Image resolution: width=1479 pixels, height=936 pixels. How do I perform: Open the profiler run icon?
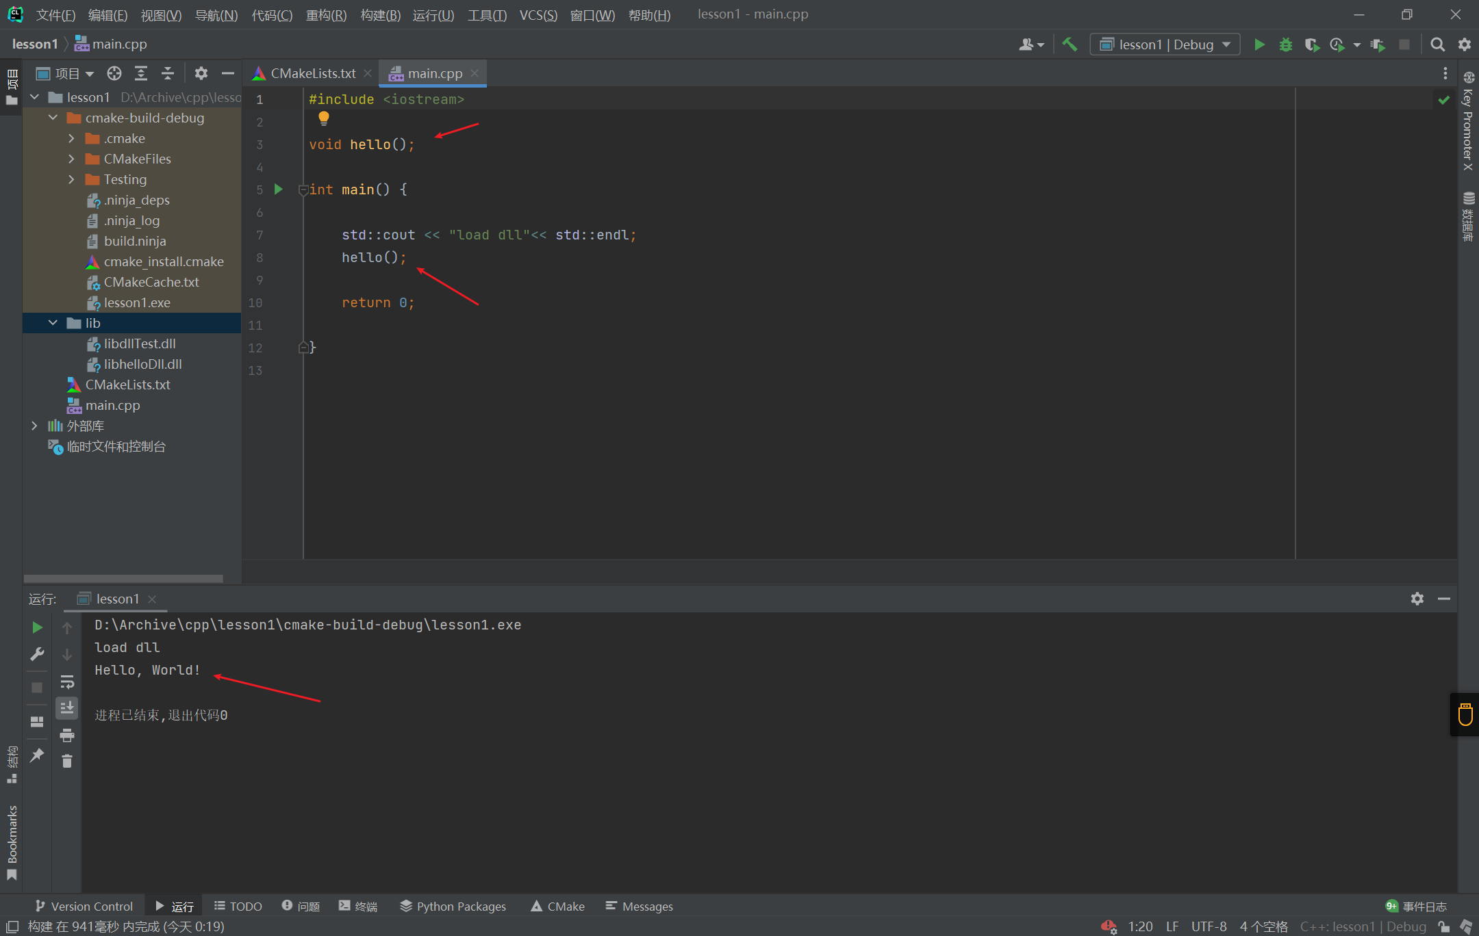[1337, 44]
